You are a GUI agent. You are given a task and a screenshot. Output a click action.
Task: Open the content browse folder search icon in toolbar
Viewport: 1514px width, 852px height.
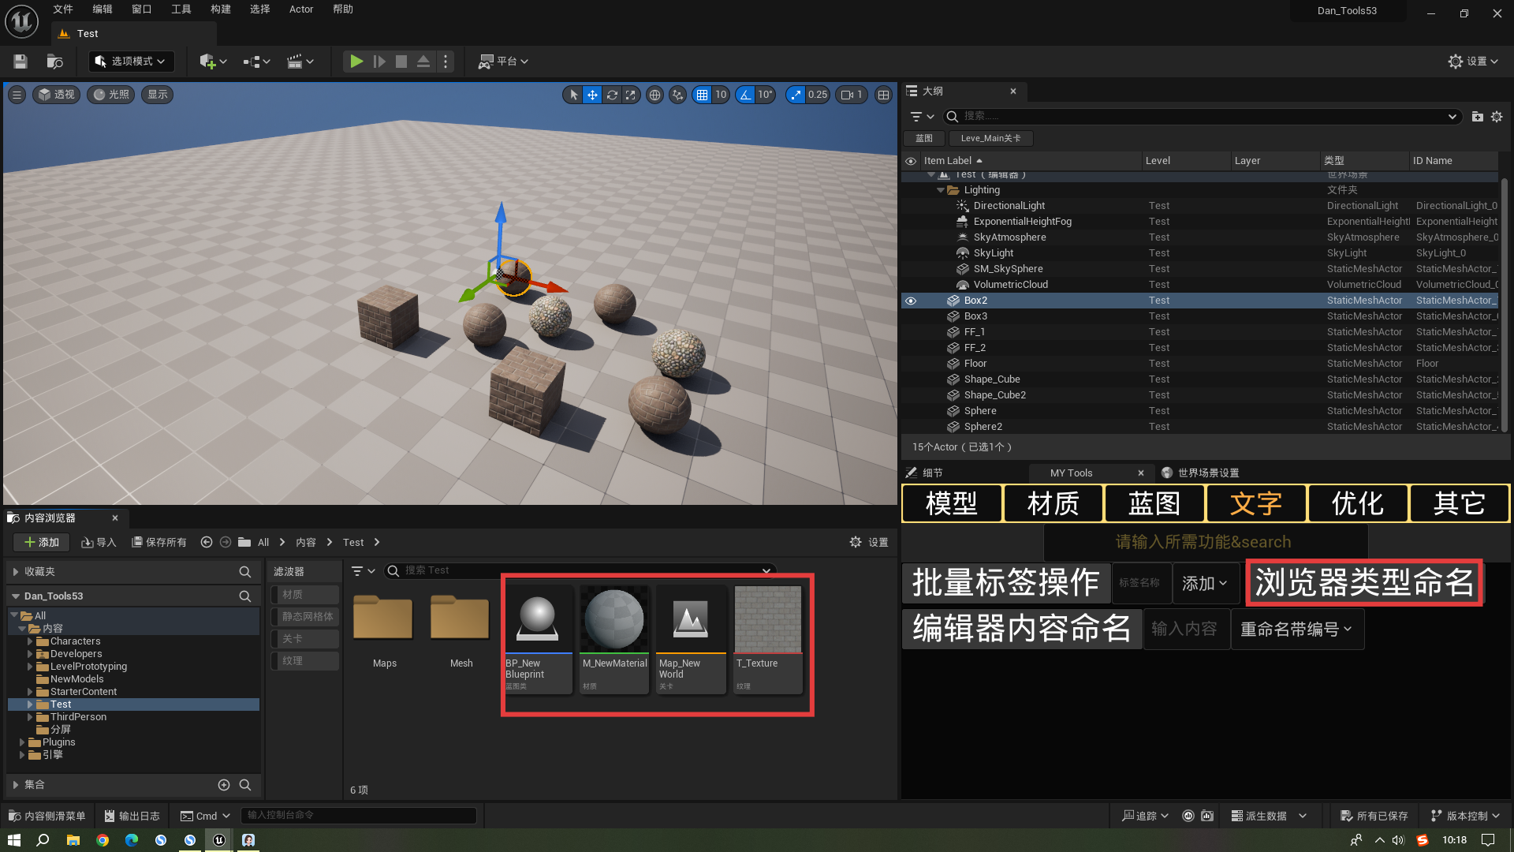[54, 62]
